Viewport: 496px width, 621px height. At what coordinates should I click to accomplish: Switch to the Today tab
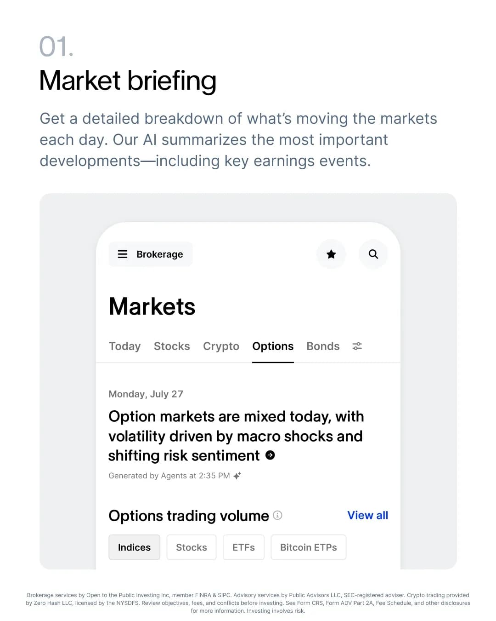point(124,346)
